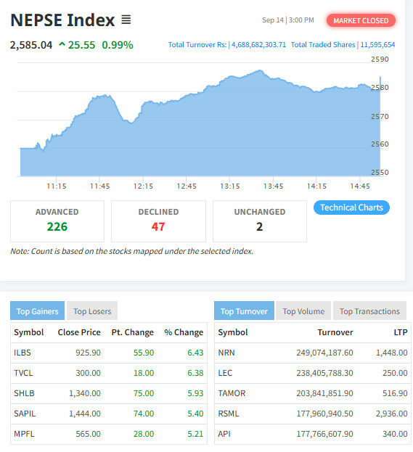Click TAMOR LTP value 516.90
The width and height of the screenshot is (413, 452).
point(395,393)
